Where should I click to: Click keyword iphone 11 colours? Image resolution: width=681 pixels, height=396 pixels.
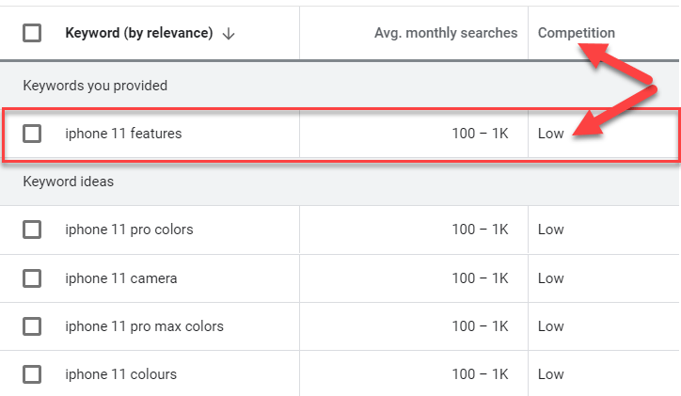[120, 374]
